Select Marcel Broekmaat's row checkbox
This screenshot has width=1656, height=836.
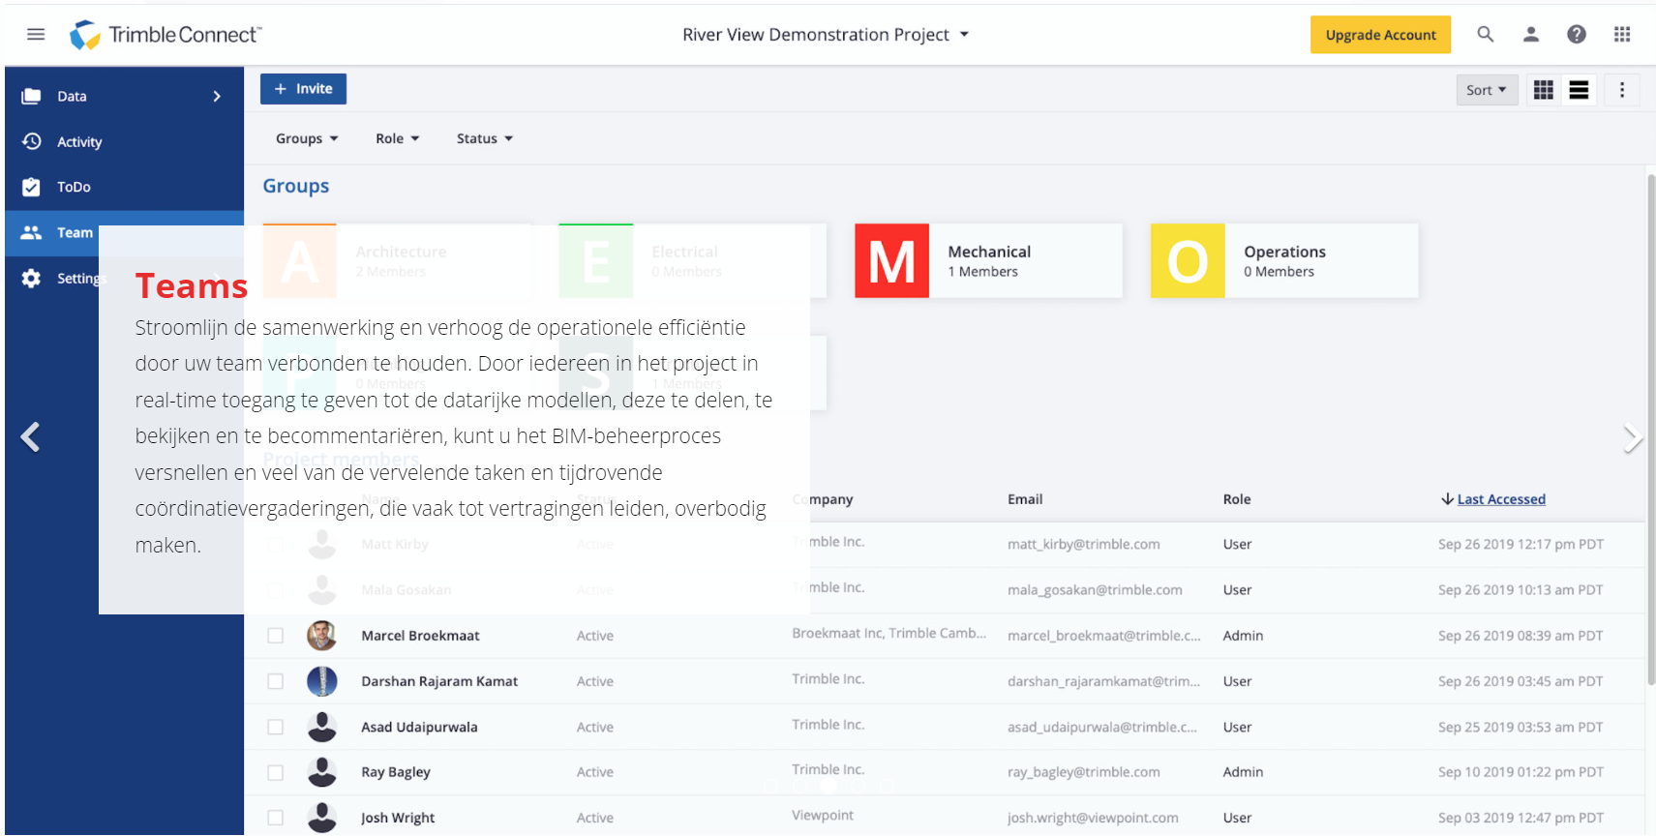(276, 636)
